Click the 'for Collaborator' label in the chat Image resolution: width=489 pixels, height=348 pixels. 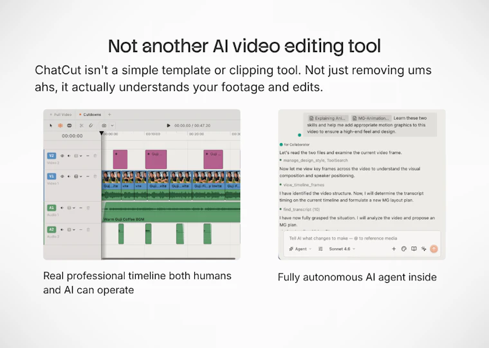tap(297, 144)
